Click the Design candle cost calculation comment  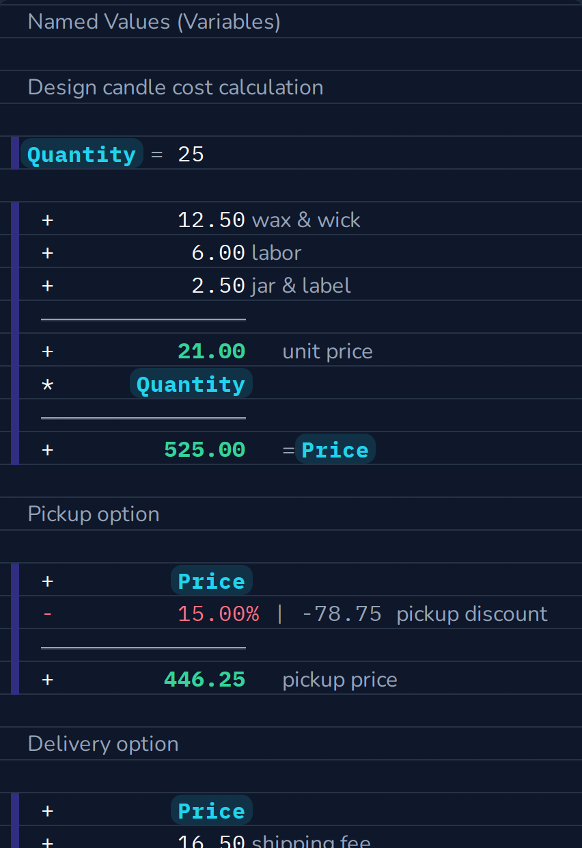[176, 88]
